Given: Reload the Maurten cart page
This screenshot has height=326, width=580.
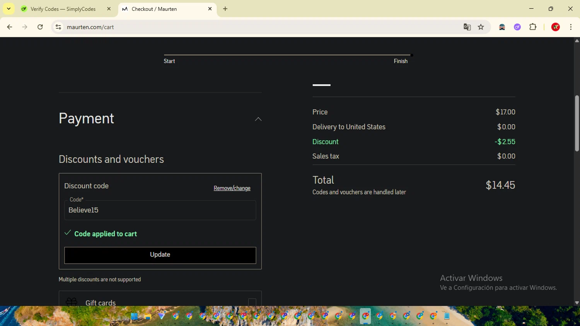Looking at the screenshot, I should (40, 27).
